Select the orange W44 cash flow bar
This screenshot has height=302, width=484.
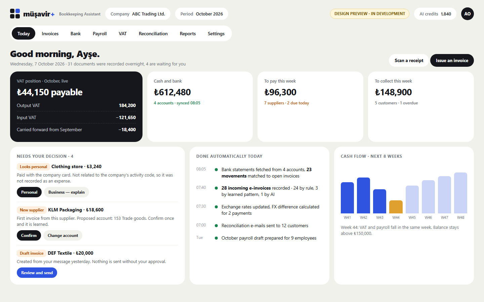[396, 207]
